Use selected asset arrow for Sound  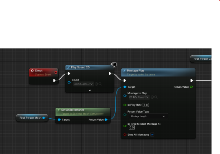click(x=96, y=84)
